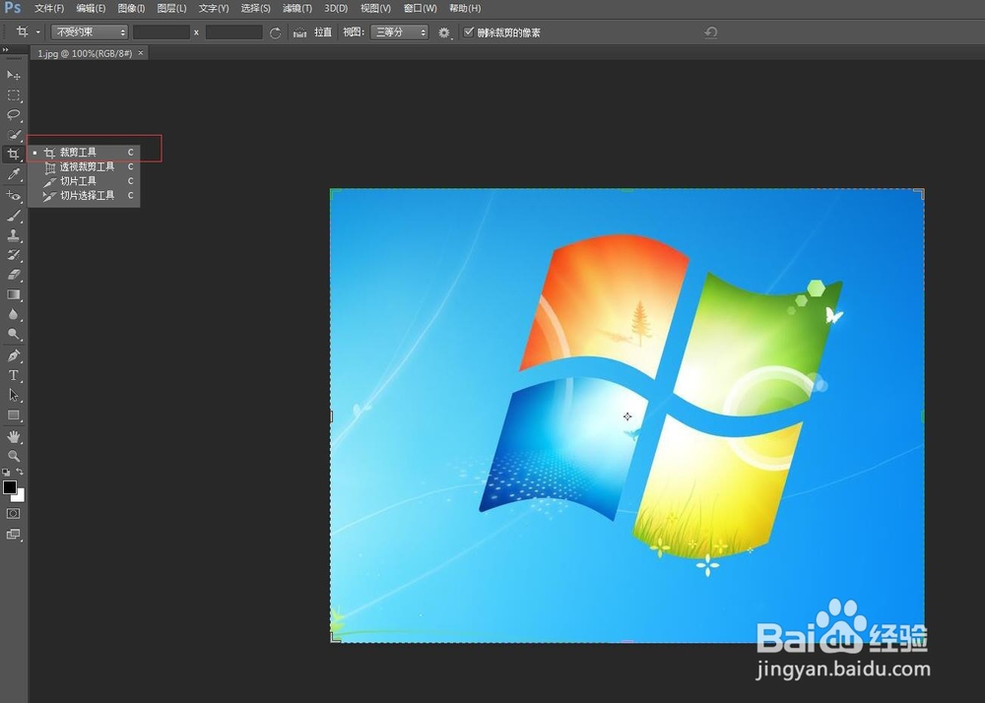This screenshot has height=703, width=985.
Task: Open the 3D(D) menu
Action: [336, 8]
